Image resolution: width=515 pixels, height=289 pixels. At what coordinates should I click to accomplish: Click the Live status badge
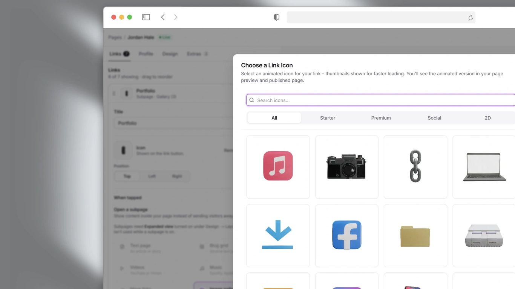(x=164, y=37)
